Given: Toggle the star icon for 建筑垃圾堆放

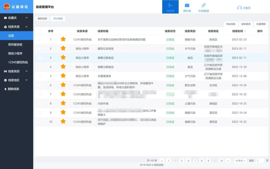Looking at the screenshot, I should click(63, 49).
